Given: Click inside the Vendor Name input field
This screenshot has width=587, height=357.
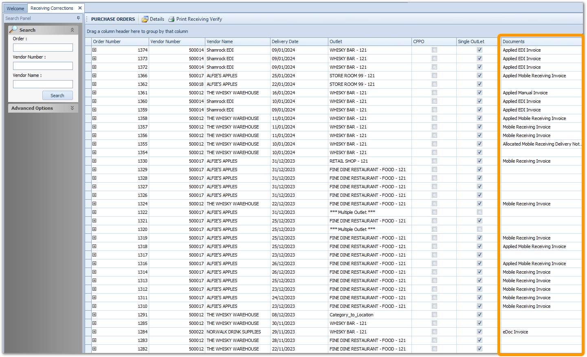Looking at the screenshot, I should point(43,85).
